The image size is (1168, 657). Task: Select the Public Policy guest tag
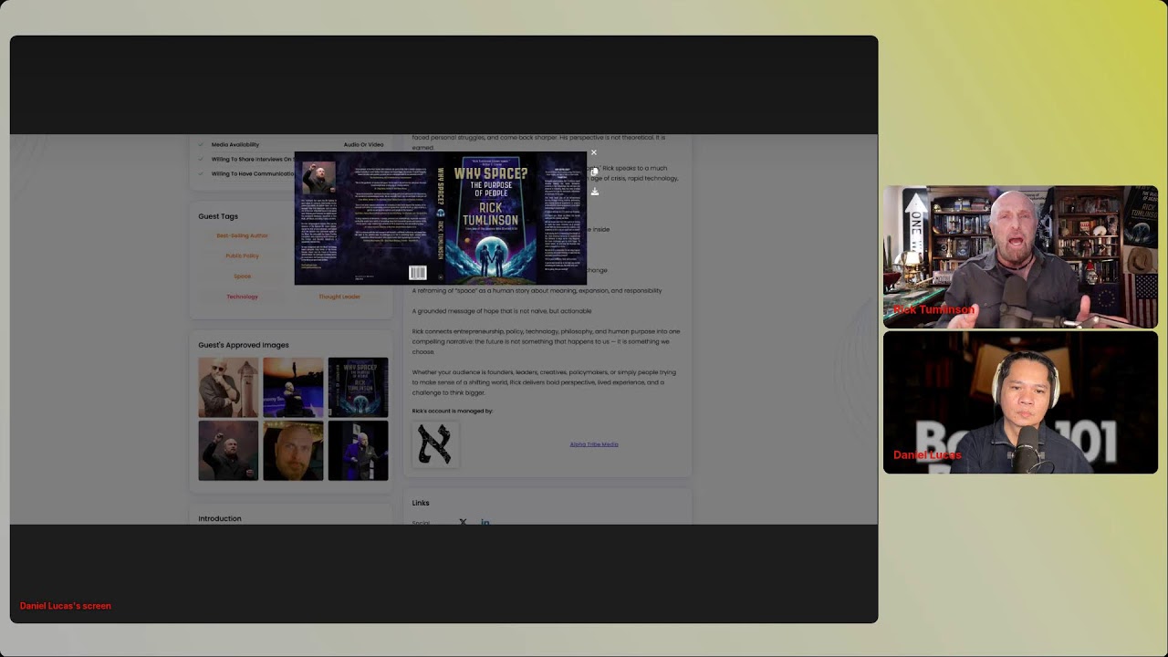click(242, 255)
